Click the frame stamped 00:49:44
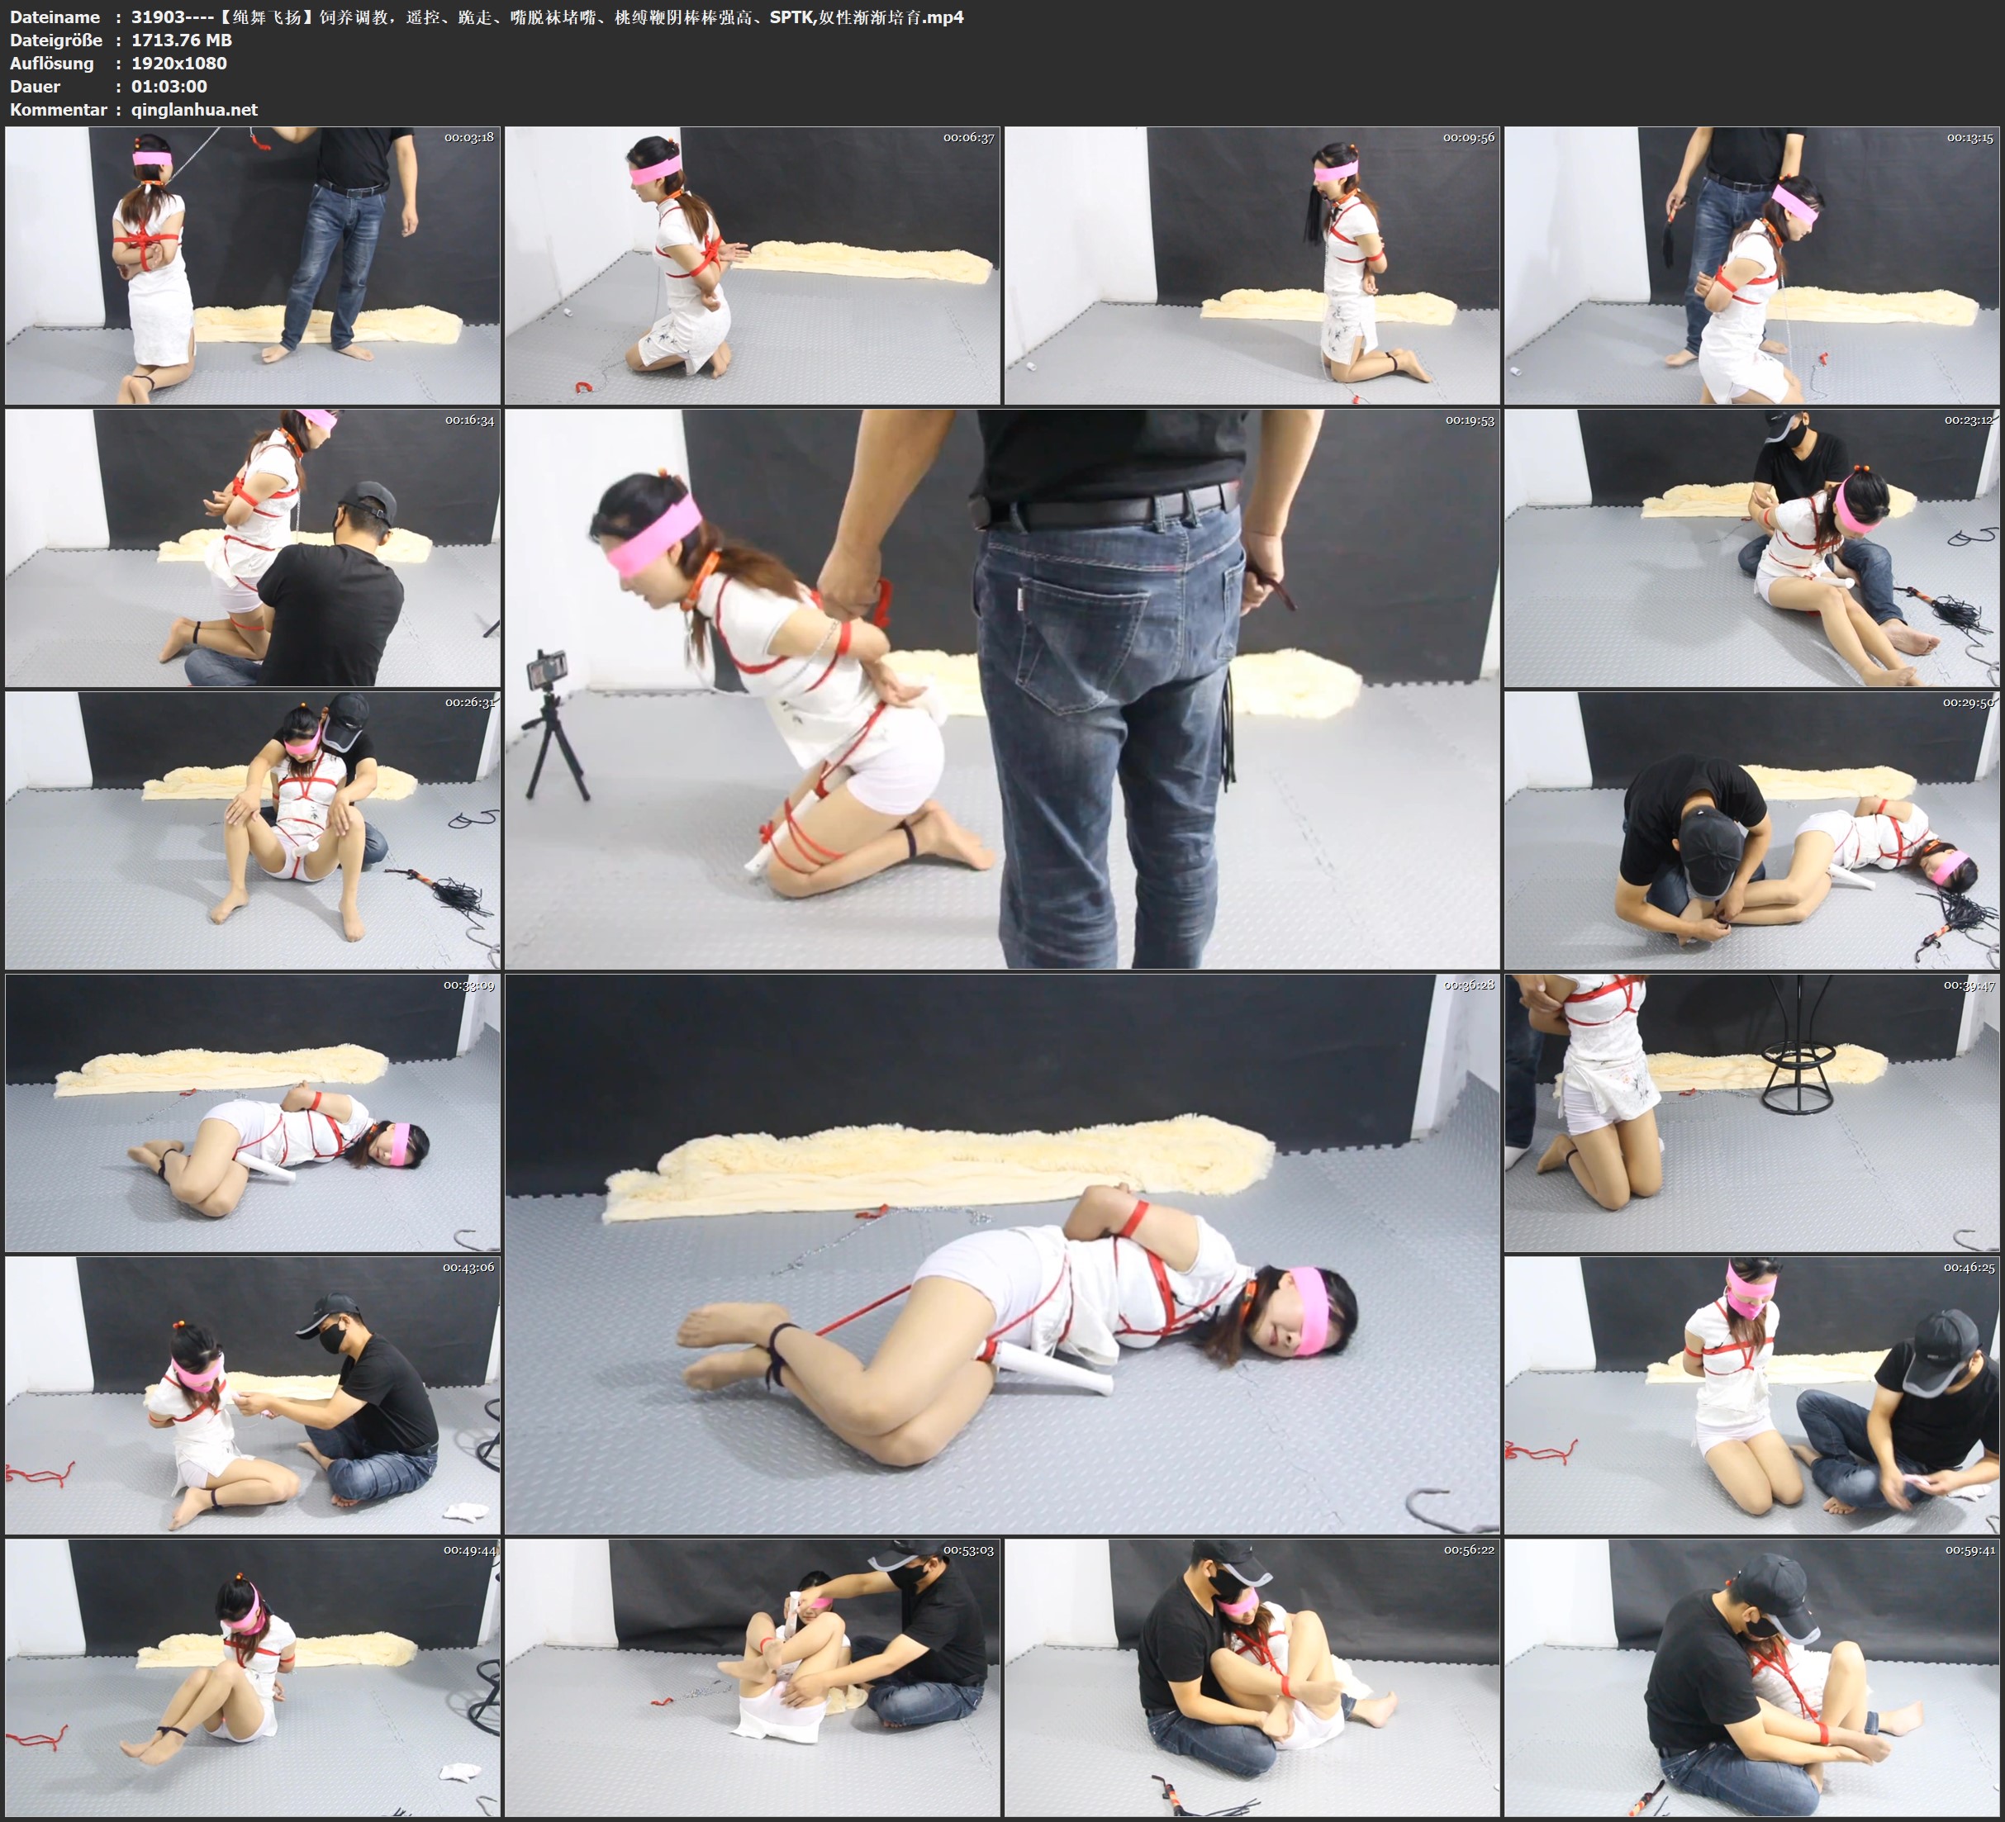2005x1822 pixels. (x=253, y=1677)
